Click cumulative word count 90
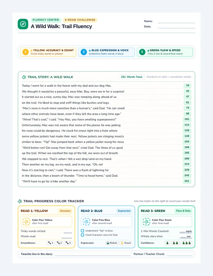213x276 pixels. click(x=188, y=114)
